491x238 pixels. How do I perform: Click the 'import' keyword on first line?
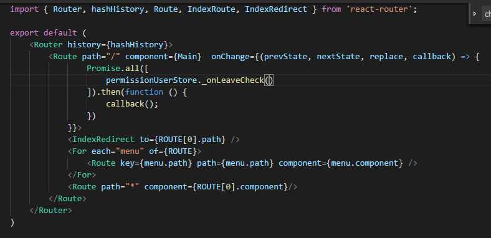point(24,9)
